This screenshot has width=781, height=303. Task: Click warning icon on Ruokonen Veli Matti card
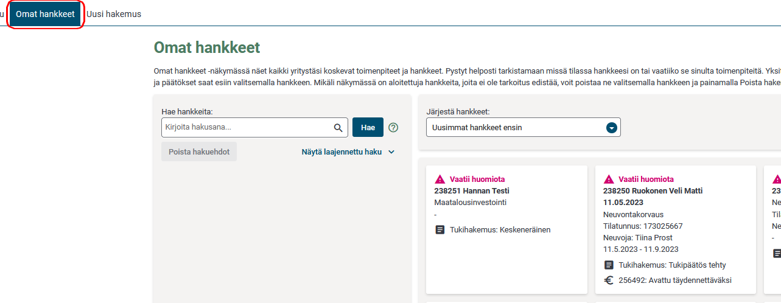(x=609, y=179)
